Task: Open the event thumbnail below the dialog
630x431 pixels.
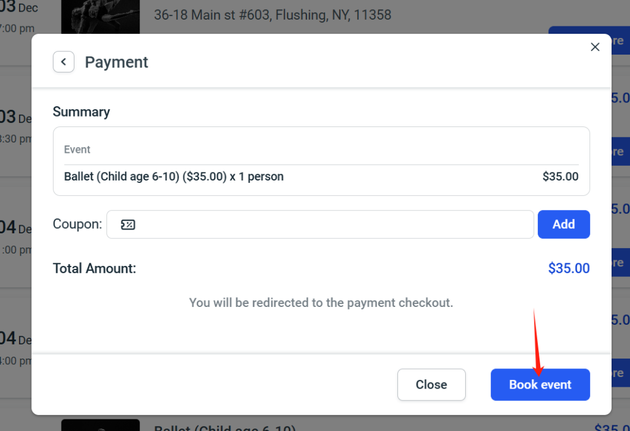Action: 100,425
